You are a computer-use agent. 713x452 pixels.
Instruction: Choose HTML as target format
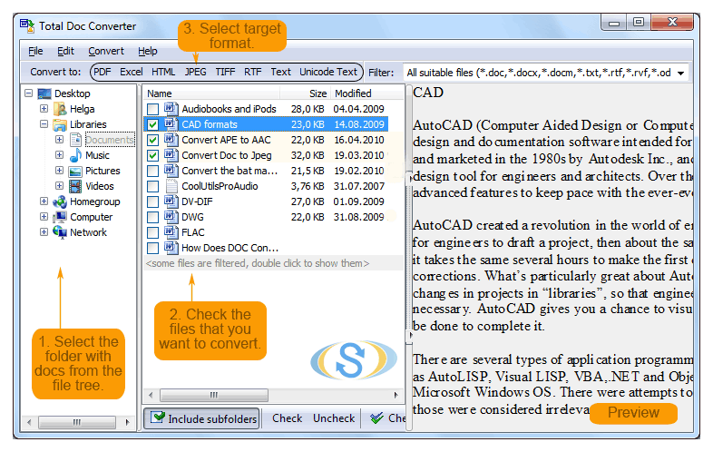coord(163,72)
